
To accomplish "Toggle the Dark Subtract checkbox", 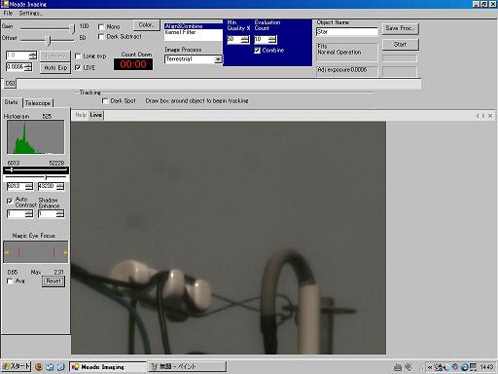I will coord(101,37).
